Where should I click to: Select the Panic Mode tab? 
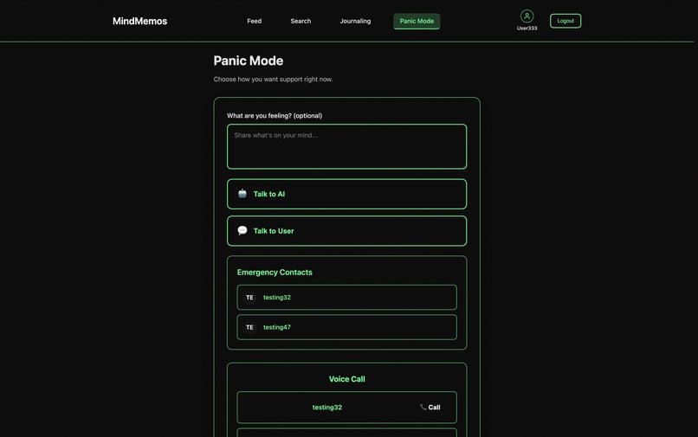pyautogui.click(x=417, y=21)
